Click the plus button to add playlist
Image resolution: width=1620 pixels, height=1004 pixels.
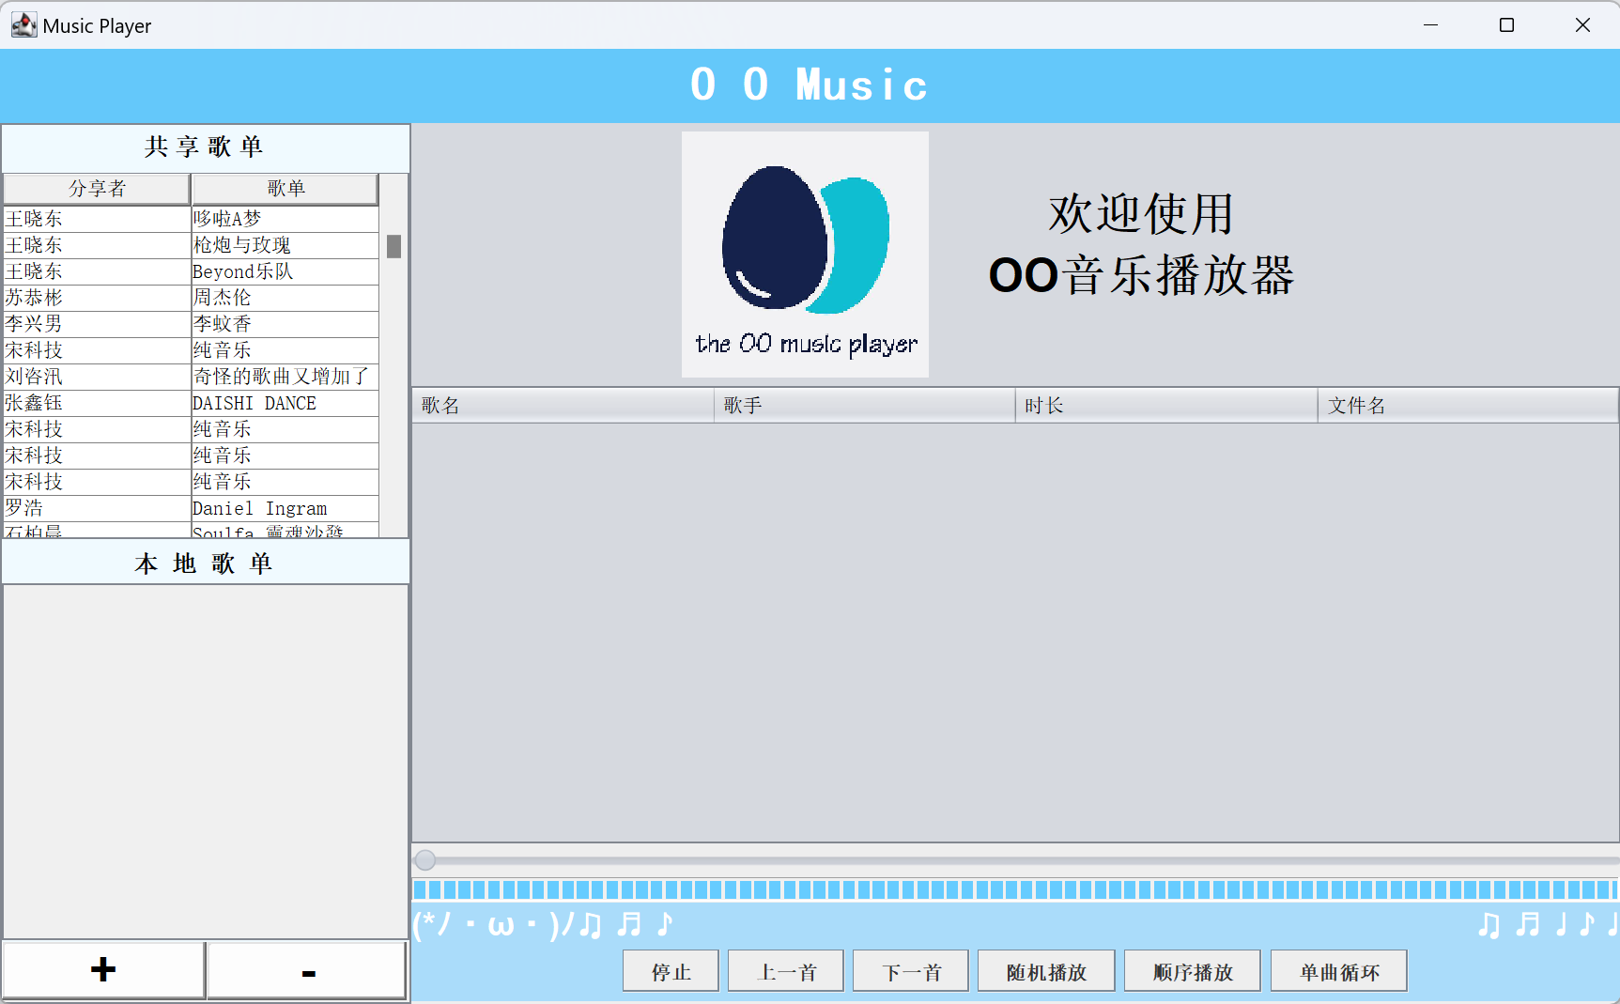click(103, 970)
